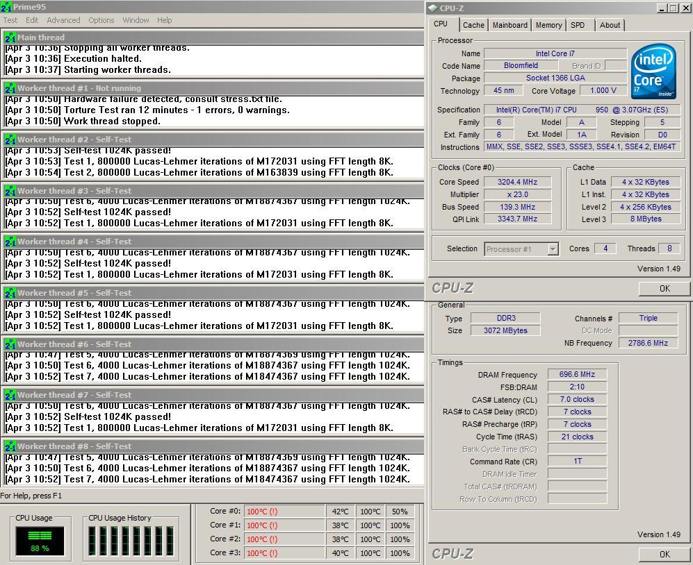Image resolution: width=693 pixels, height=565 pixels.
Task: Click the Cycle Time (tRAS) 21 clocks value
Action: click(x=577, y=437)
